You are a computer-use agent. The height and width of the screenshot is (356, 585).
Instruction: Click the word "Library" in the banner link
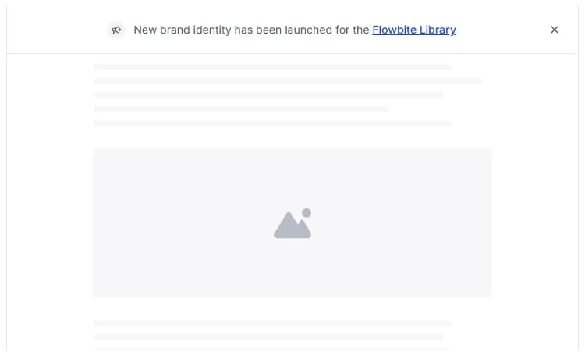[436, 30]
